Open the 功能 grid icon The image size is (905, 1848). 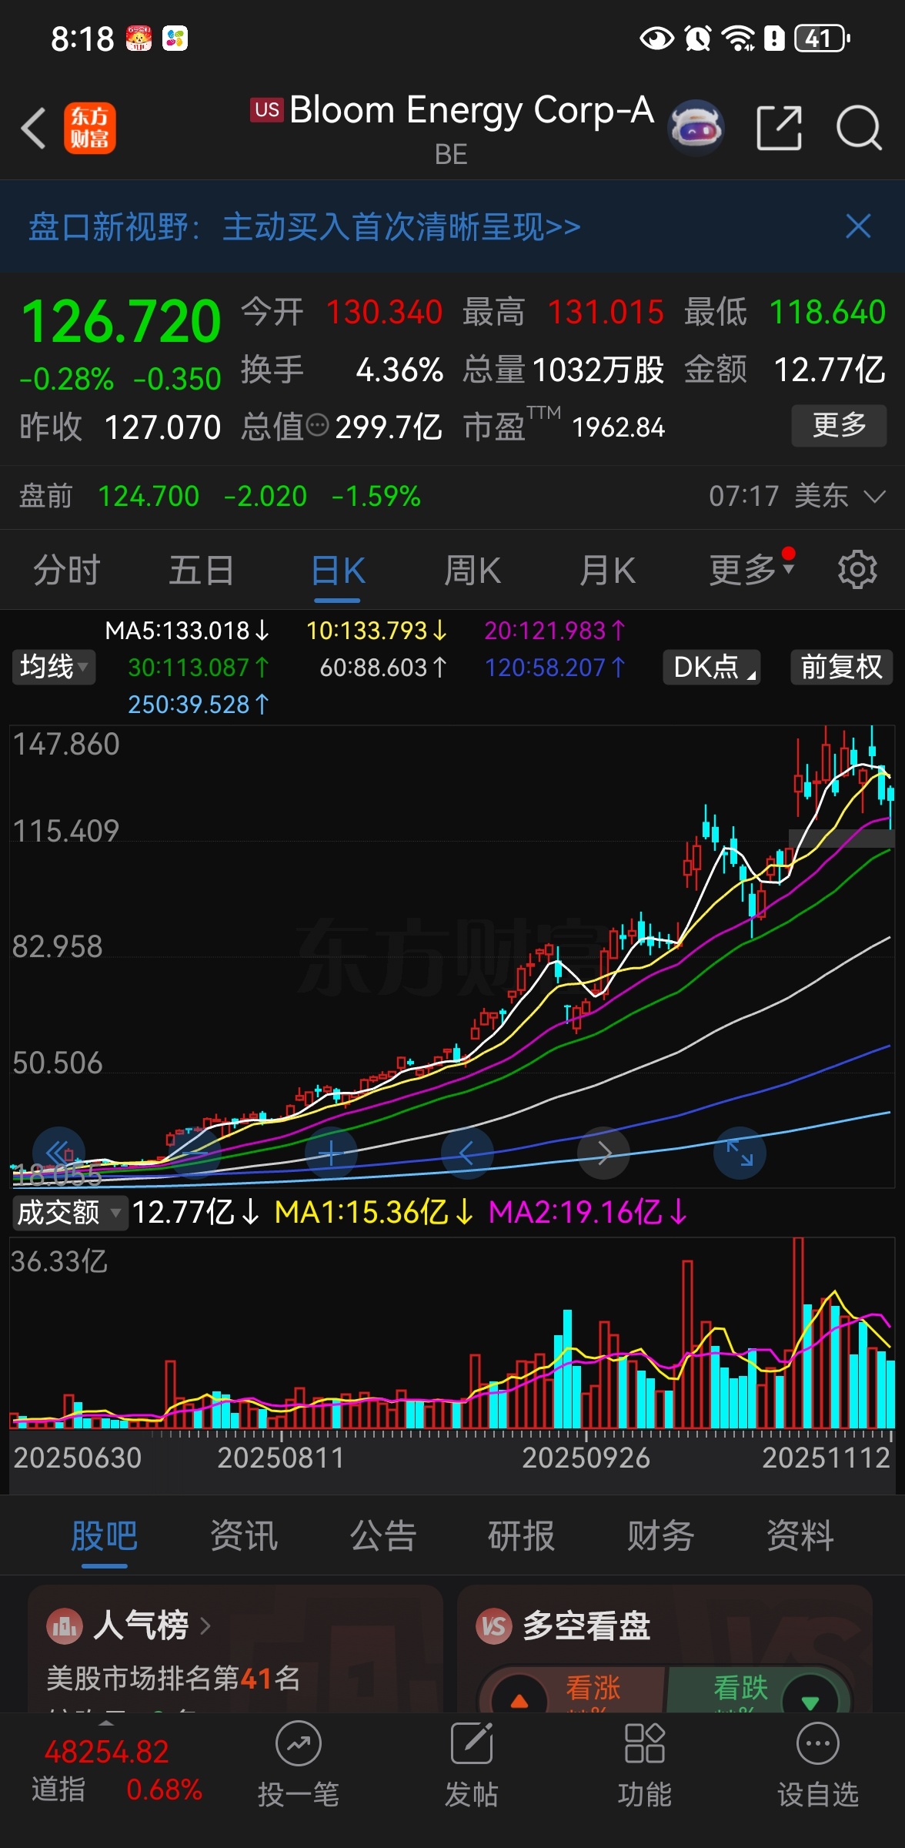pyautogui.click(x=645, y=1763)
